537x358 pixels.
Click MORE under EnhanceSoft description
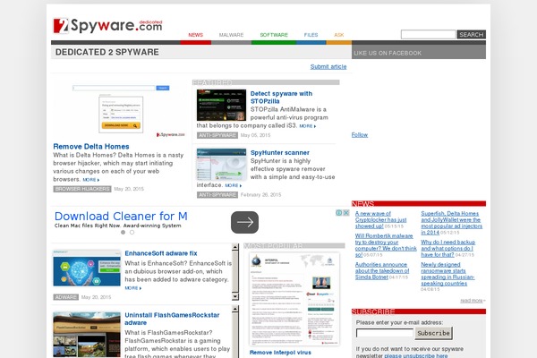(132, 288)
